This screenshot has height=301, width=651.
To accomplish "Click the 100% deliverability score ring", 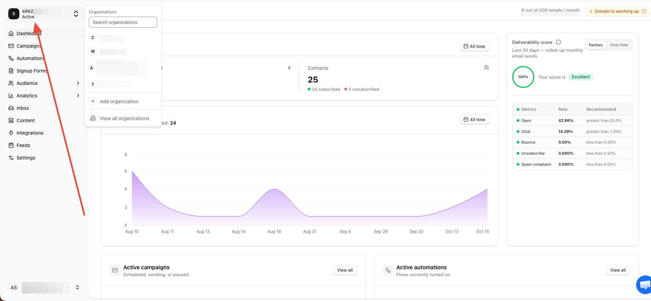I will point(523,77).
